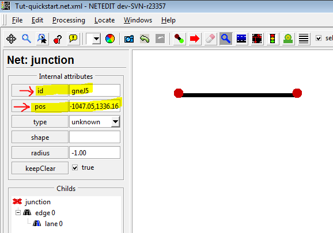Select the blue rectangle select mode
Viewport: 333px width, 233px height.
click(x=241, y=39)
